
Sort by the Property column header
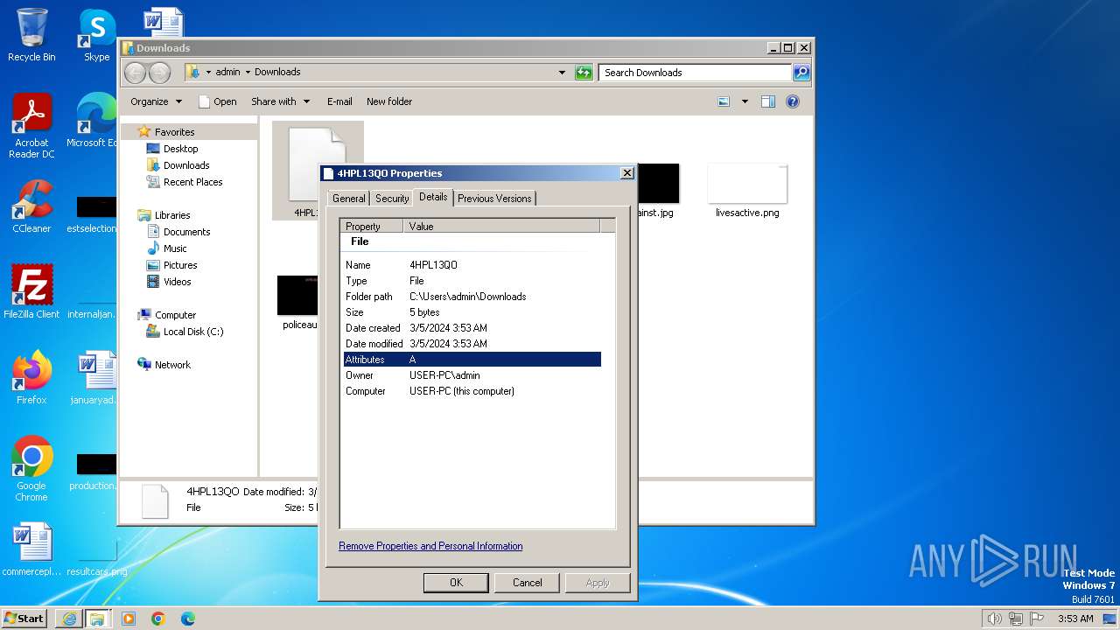[x=372, y=226]
